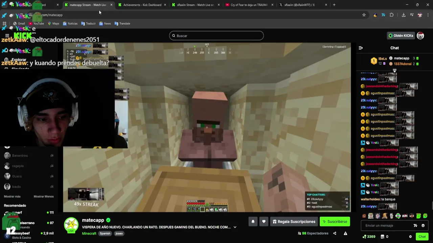
Task: Switch to xRaaiin Stream browser tab
Action: click(x=196, y=5)
